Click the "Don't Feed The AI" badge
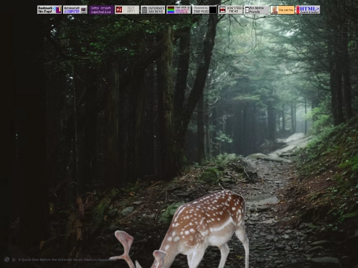The image size is (358, 268). (231, 10)
